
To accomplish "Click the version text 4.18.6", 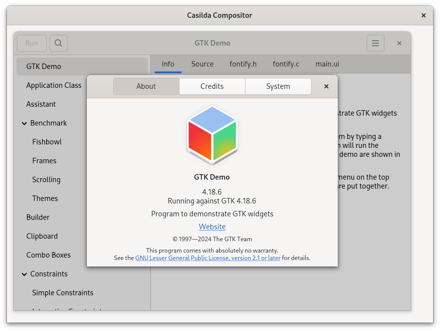I will [x=212, y=192].
